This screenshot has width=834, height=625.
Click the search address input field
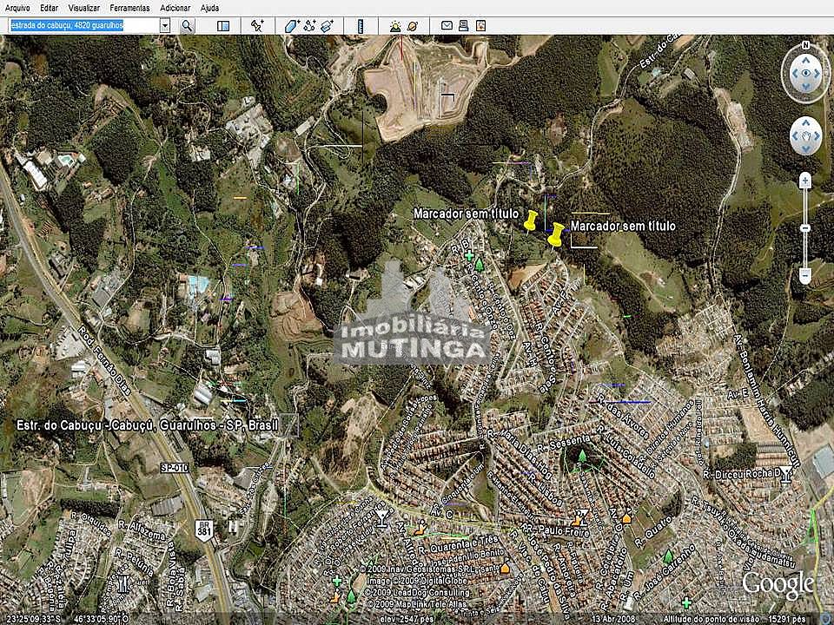tap(84, 25)
